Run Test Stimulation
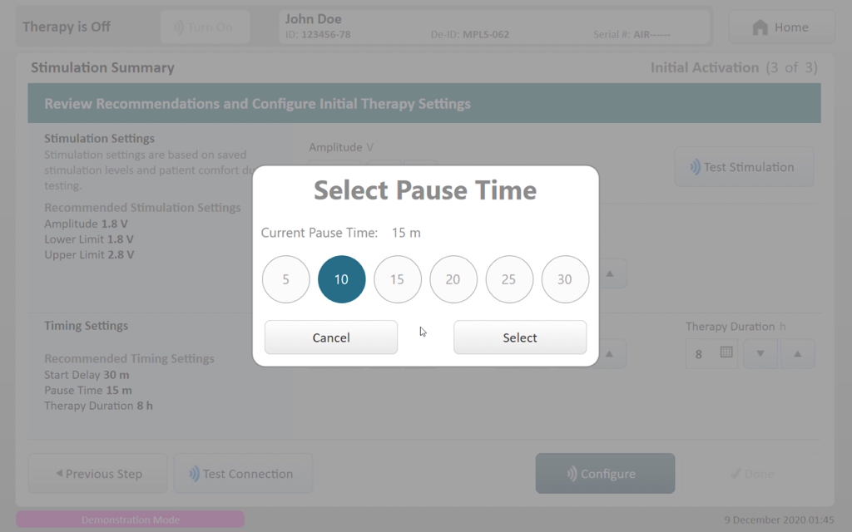This screenshot has width=852, height=532. [744, 166]
